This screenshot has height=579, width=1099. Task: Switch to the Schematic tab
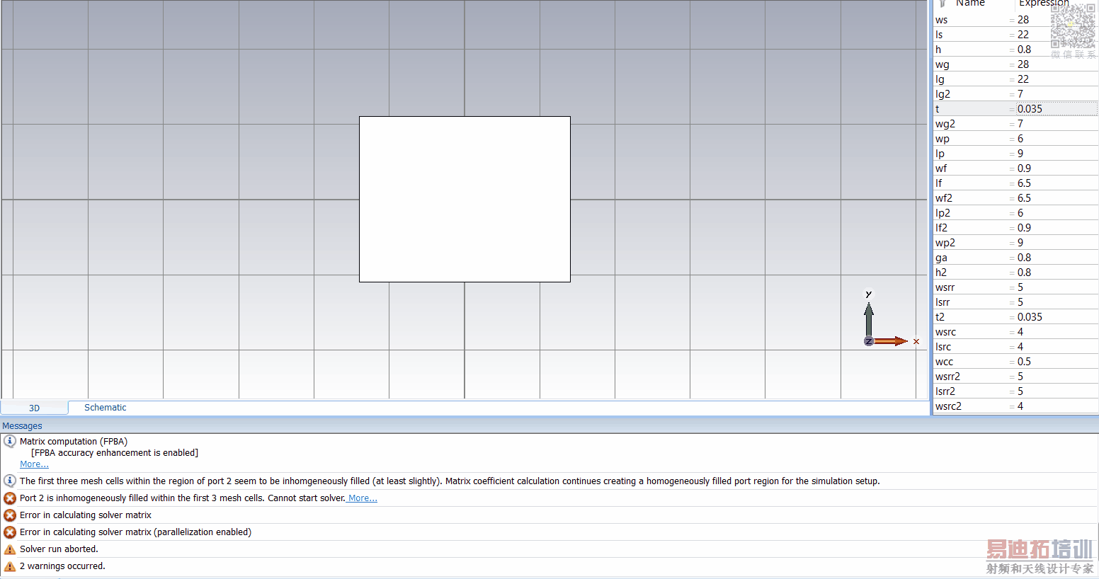[x=105, y=408]
